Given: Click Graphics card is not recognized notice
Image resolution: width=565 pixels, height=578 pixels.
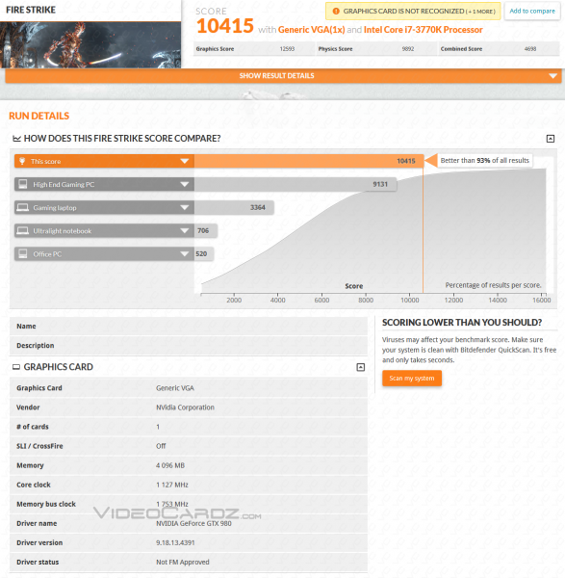Looking at the screenshot, I should tap(413, 12).
